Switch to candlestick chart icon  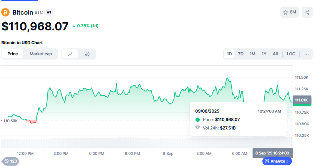(87, 54)
